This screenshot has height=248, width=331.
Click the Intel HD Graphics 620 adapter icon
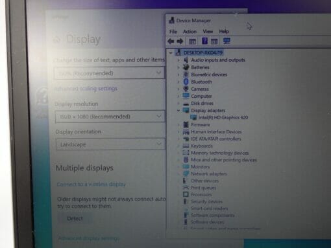(x=193, y=117)
